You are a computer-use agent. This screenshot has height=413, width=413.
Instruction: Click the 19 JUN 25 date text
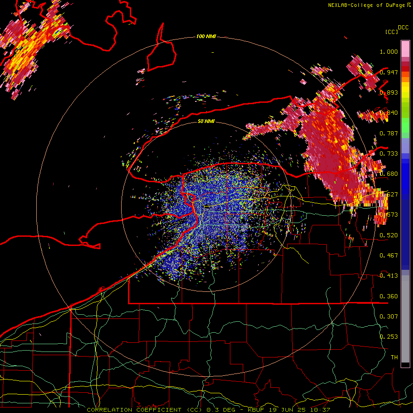tap(287, 410)
